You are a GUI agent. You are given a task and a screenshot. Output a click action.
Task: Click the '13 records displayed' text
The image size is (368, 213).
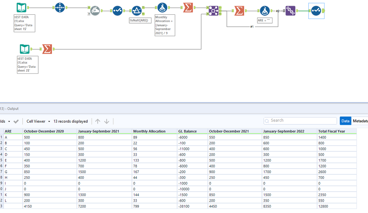point(71,121)
